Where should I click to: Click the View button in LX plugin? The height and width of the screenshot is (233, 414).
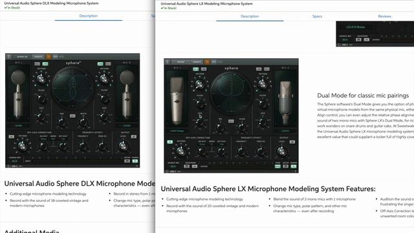(x=278, y=166)
